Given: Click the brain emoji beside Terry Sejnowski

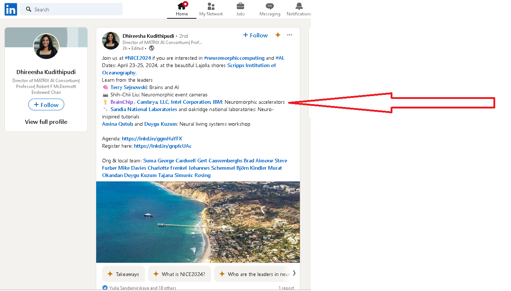Looking at the screenshot, I should pos(105,87).
